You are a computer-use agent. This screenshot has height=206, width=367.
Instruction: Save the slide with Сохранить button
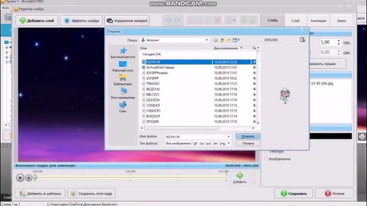click(294, 193)
